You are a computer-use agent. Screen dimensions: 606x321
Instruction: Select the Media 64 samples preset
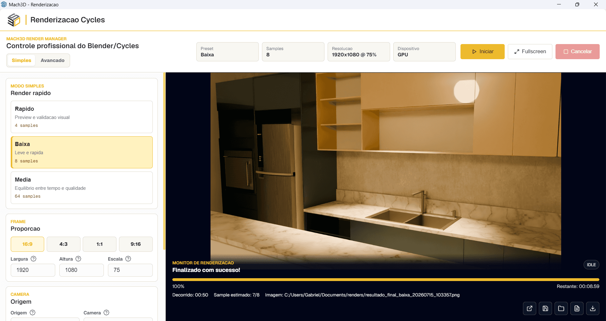[82, 188]
